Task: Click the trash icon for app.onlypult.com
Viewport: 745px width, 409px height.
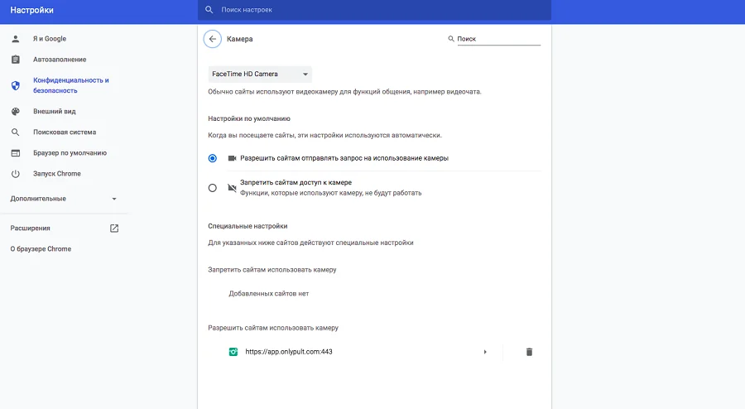Action: tap(529, 352)
